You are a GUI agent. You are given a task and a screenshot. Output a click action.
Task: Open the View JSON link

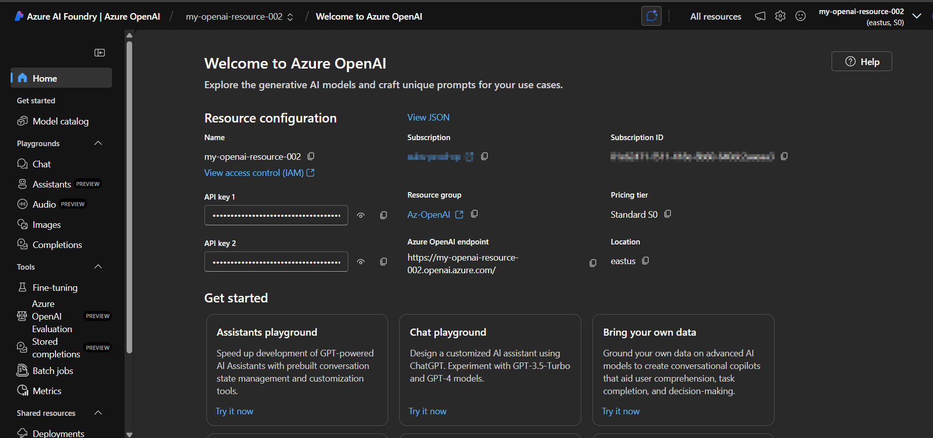(428, 117)
